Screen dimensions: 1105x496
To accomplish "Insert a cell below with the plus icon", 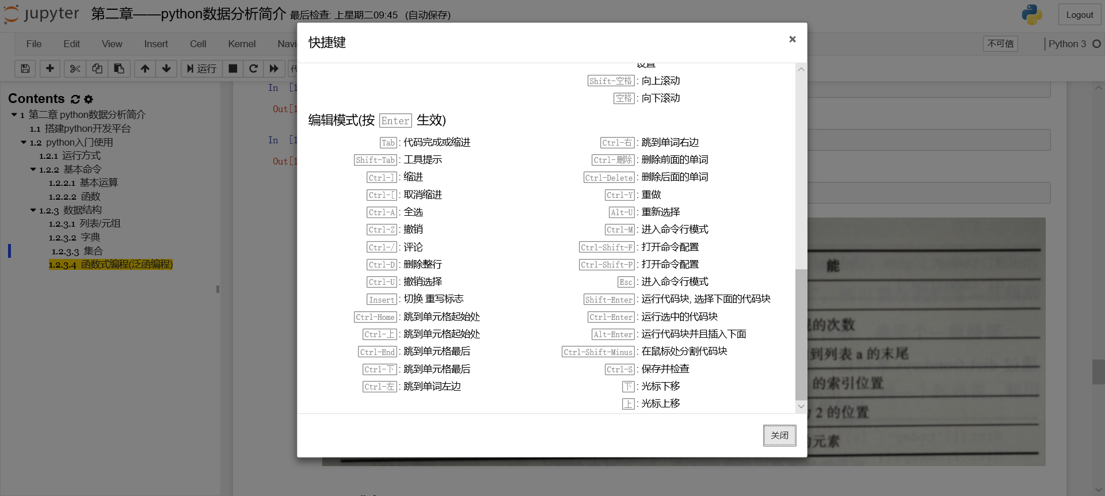I will click(50, 68).
